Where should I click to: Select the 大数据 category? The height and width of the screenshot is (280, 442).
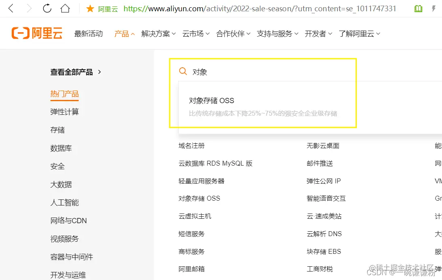(x=61, y=185)
